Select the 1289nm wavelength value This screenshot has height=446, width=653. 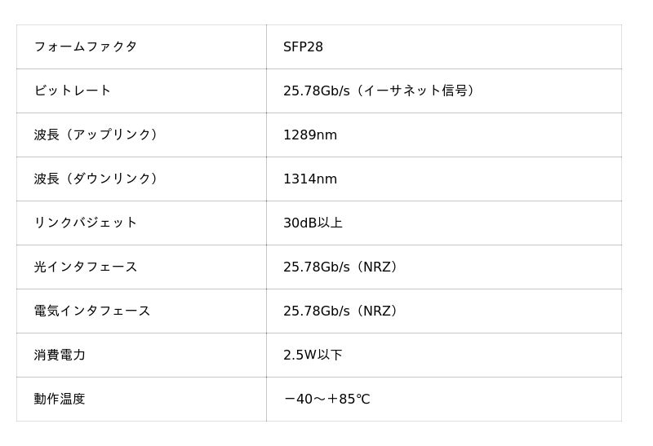(x=310, y=135)
